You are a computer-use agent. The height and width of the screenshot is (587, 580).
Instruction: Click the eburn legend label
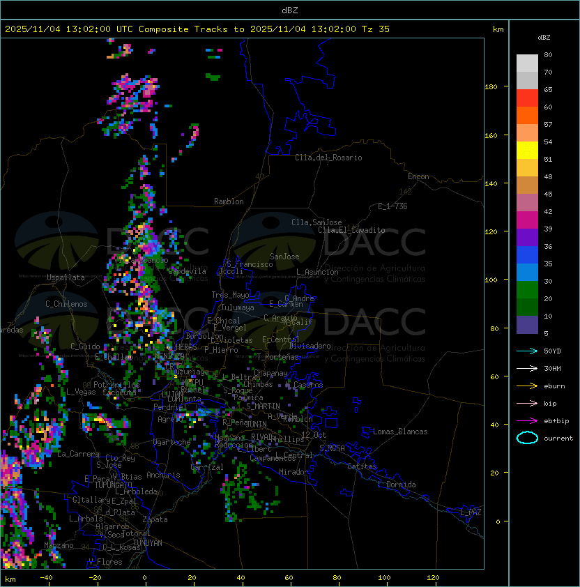(554, 386)
